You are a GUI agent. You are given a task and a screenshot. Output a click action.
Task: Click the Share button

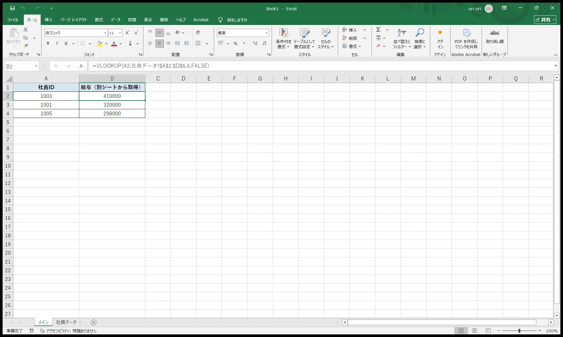point(545,19)
